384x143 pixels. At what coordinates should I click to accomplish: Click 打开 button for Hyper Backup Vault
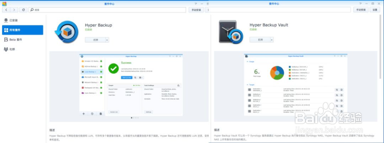pyautogui.click(x=260, y=40)
